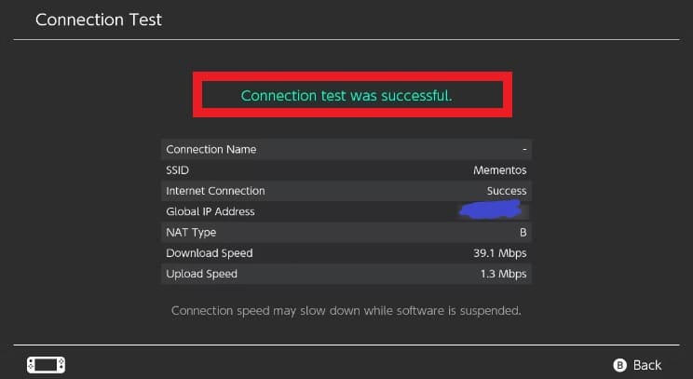Select the Global IP Address label
This screenshot has height=379, width=693.
click(x=211, y=211)
